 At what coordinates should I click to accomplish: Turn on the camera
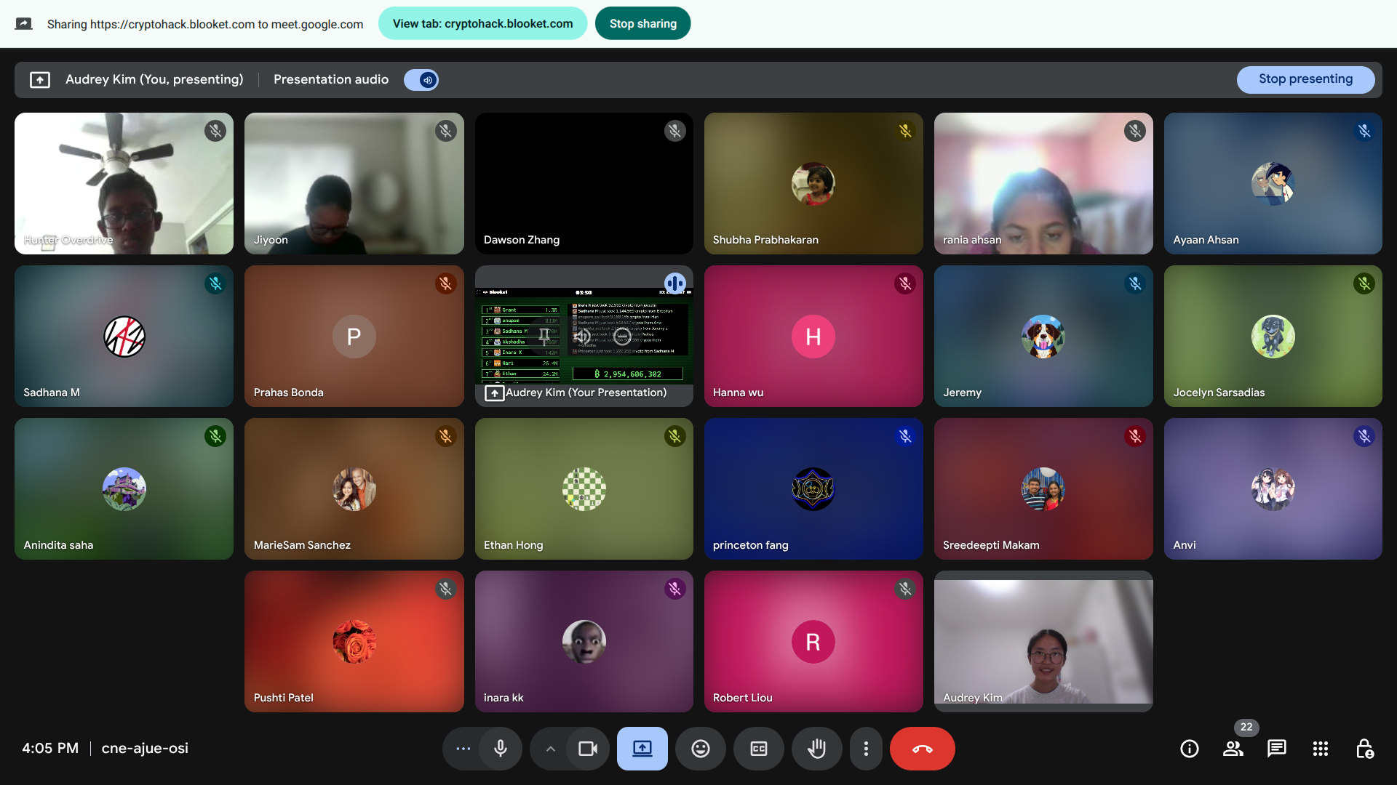coord(587,749)
